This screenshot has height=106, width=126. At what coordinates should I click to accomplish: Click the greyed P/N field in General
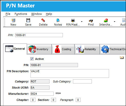point(54,65)
